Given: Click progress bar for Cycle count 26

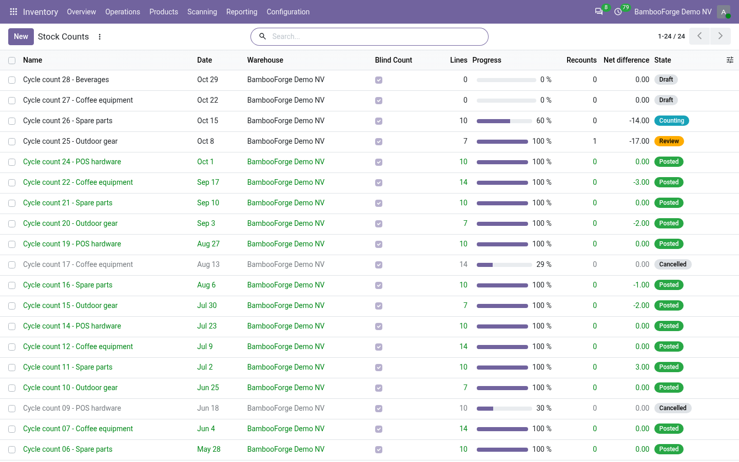Looking at the screenshot, I should click(x=504, y=121).
